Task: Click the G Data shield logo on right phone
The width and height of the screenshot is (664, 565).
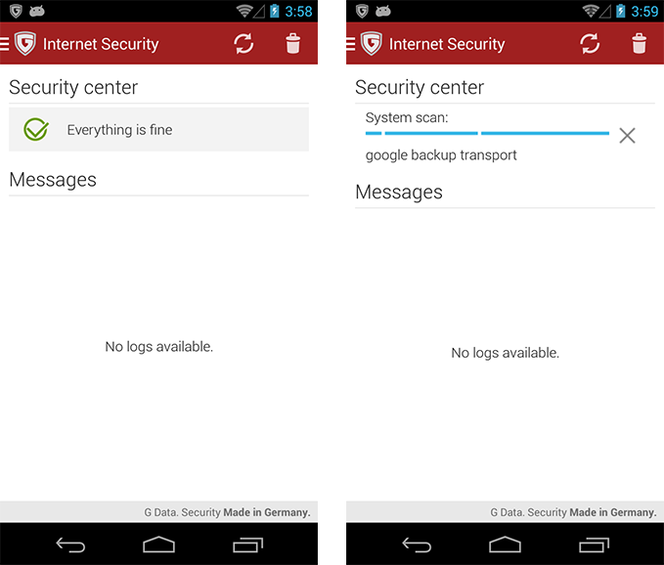Action: [372, 44]
